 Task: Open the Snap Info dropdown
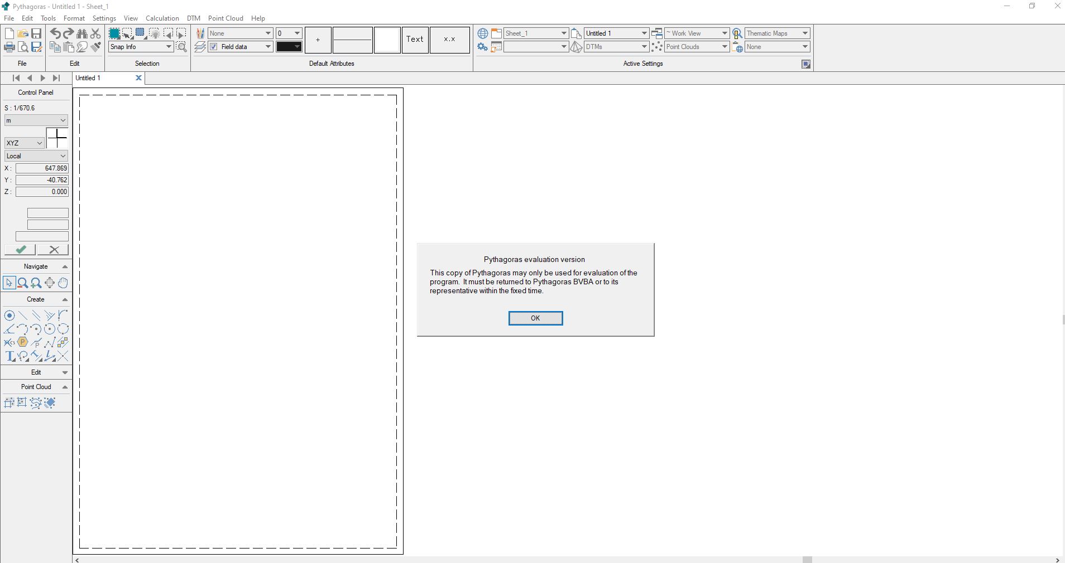(141, 47)
